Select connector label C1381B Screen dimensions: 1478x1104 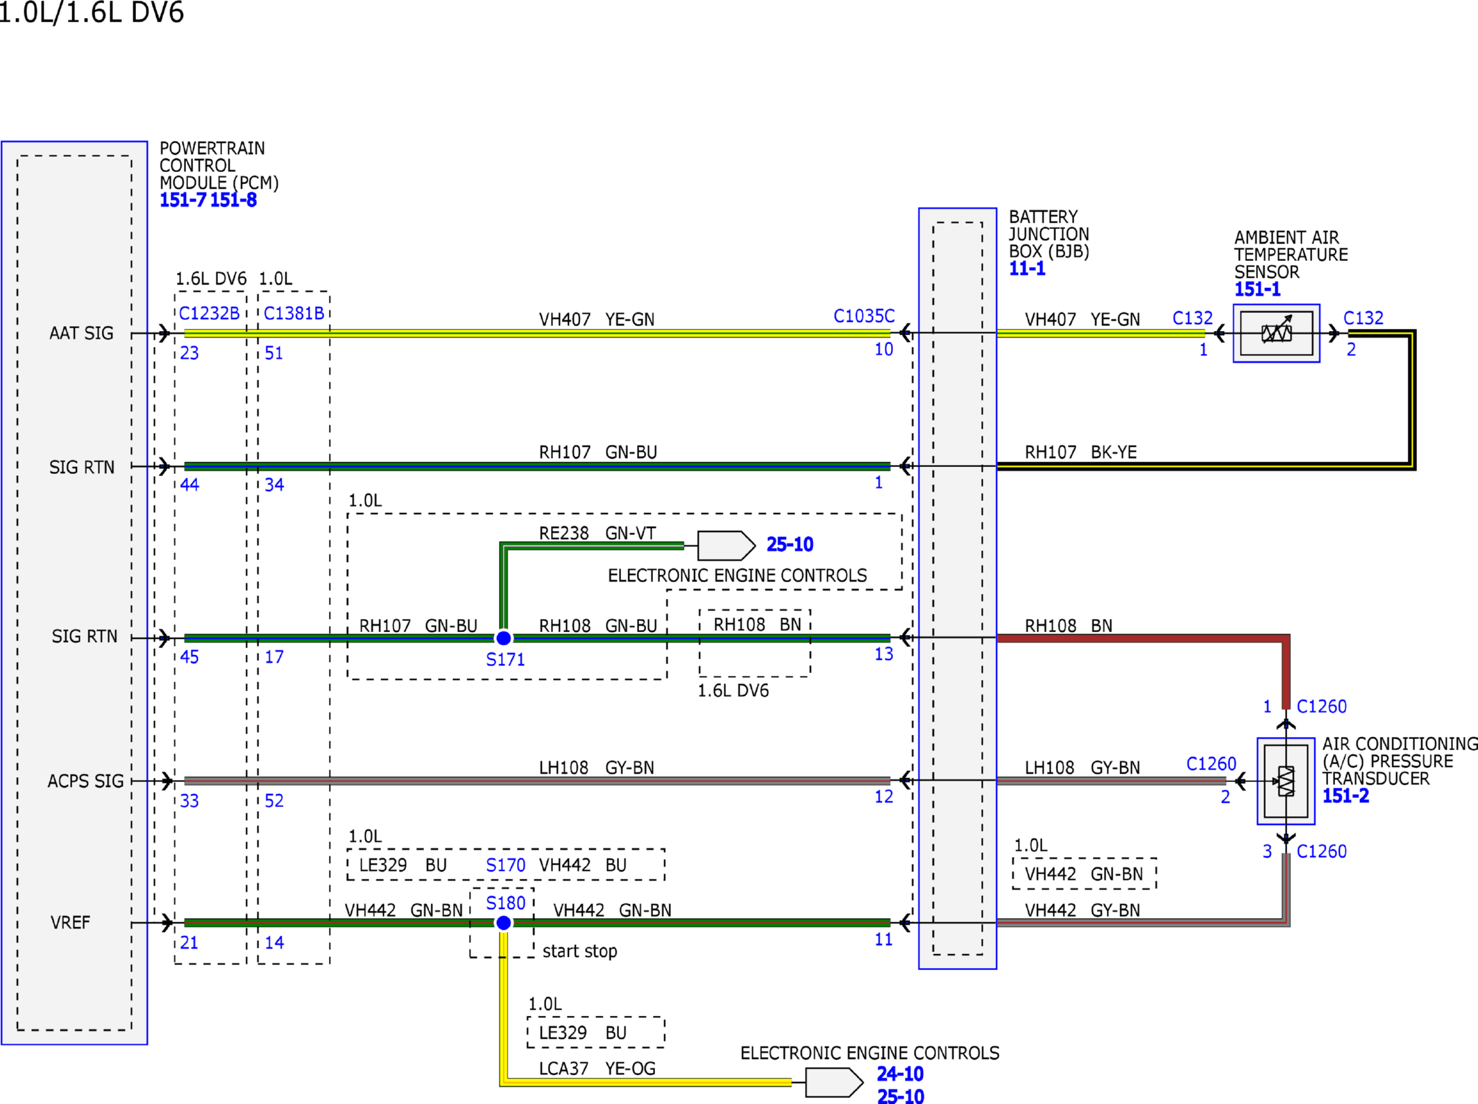pyautogui.click(x=294, y=314)
